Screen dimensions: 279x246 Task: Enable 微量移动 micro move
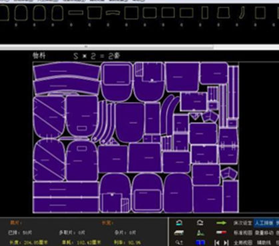click(264, 233)
